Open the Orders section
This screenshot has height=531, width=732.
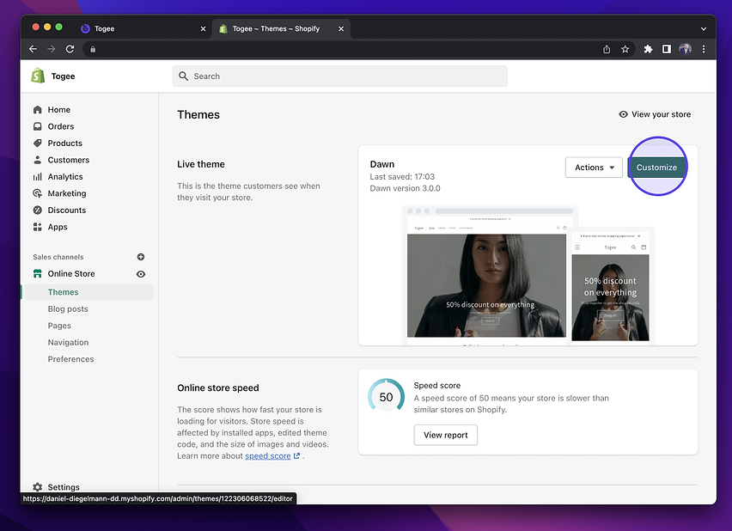click(61, 126)
